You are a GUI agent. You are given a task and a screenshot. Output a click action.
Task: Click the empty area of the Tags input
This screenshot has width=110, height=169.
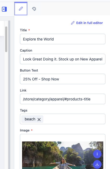[x=74, y=119]
